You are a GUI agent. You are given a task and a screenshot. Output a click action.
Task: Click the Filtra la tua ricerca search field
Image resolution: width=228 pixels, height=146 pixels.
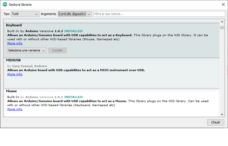click(159, 14)
